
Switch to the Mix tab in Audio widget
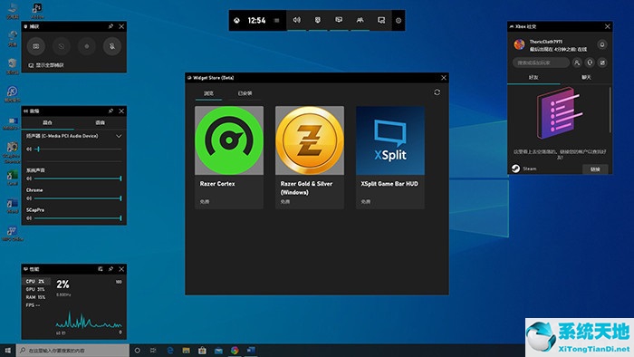47,122
